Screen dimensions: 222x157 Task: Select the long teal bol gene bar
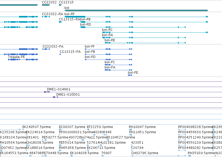point(136,10)
